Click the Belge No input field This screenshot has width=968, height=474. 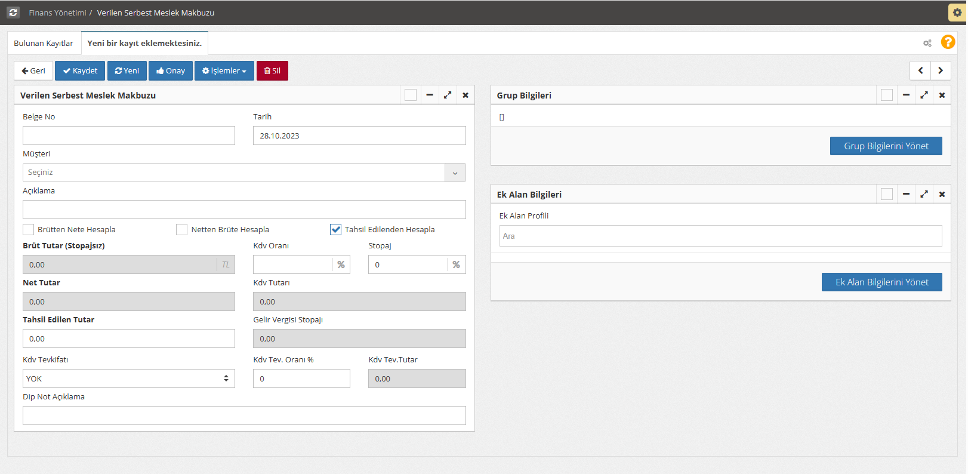[128, 136]
